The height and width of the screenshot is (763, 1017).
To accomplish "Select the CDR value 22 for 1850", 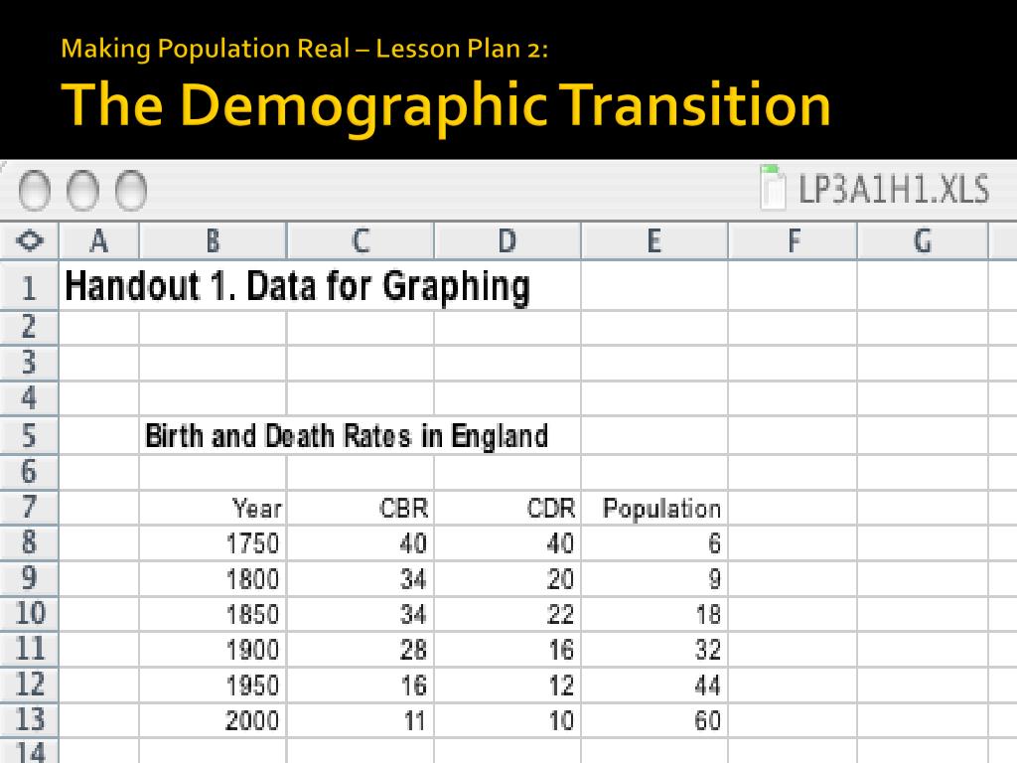I will pyautogui.click(x=508, y=614).
